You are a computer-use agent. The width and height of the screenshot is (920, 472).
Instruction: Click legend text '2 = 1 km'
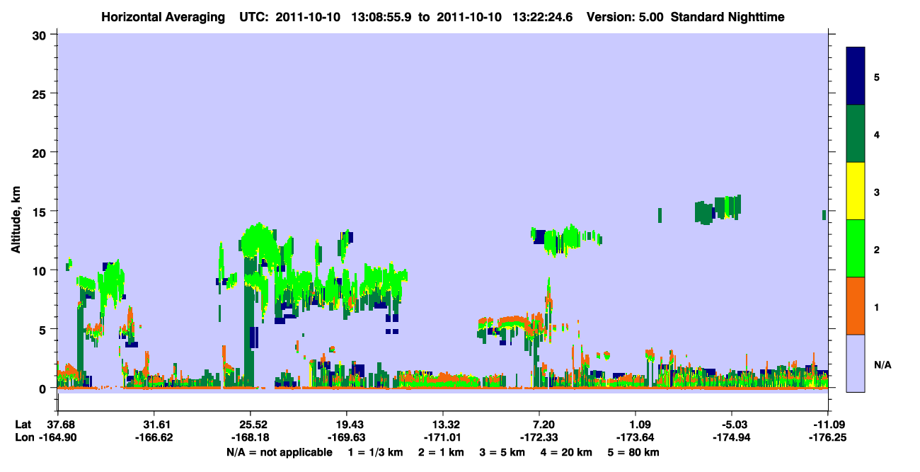(x=442, y=452)
